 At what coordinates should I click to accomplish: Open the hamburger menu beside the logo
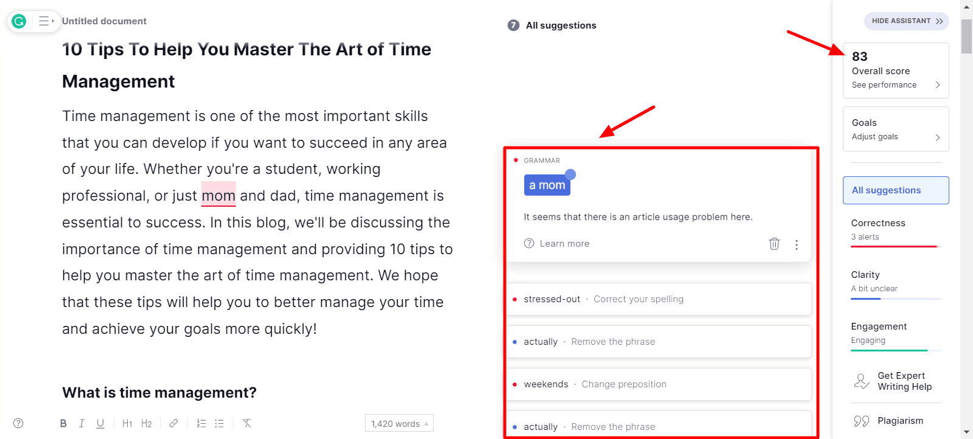[46, 21]
